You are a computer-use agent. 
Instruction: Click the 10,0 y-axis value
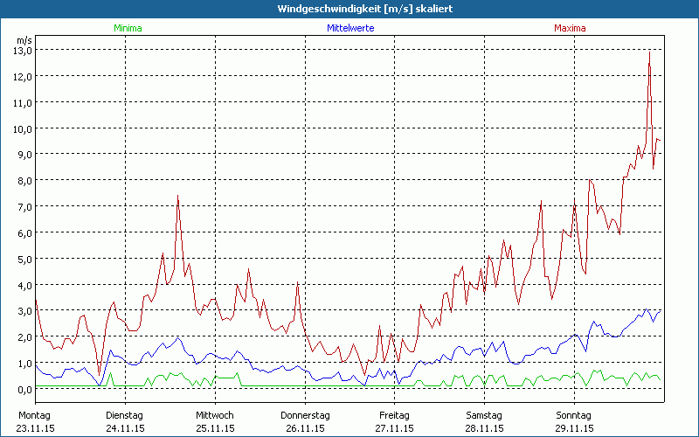click(23, 128)
